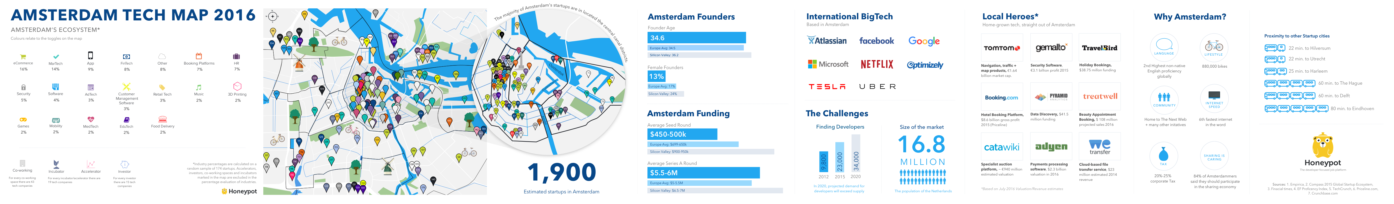This screenshot has width=1394, height=204.
Task: Select the FinTech banknote icon
Action: point(126,56)
